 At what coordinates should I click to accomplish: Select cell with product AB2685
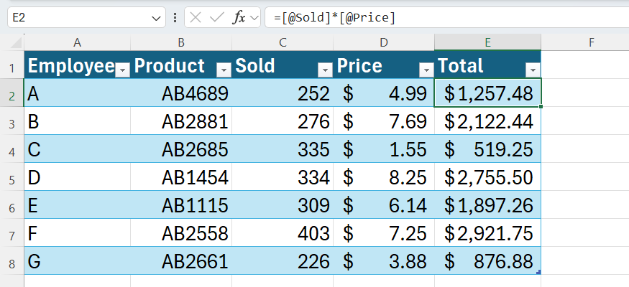pyautogui.click(x=181, y=149)
